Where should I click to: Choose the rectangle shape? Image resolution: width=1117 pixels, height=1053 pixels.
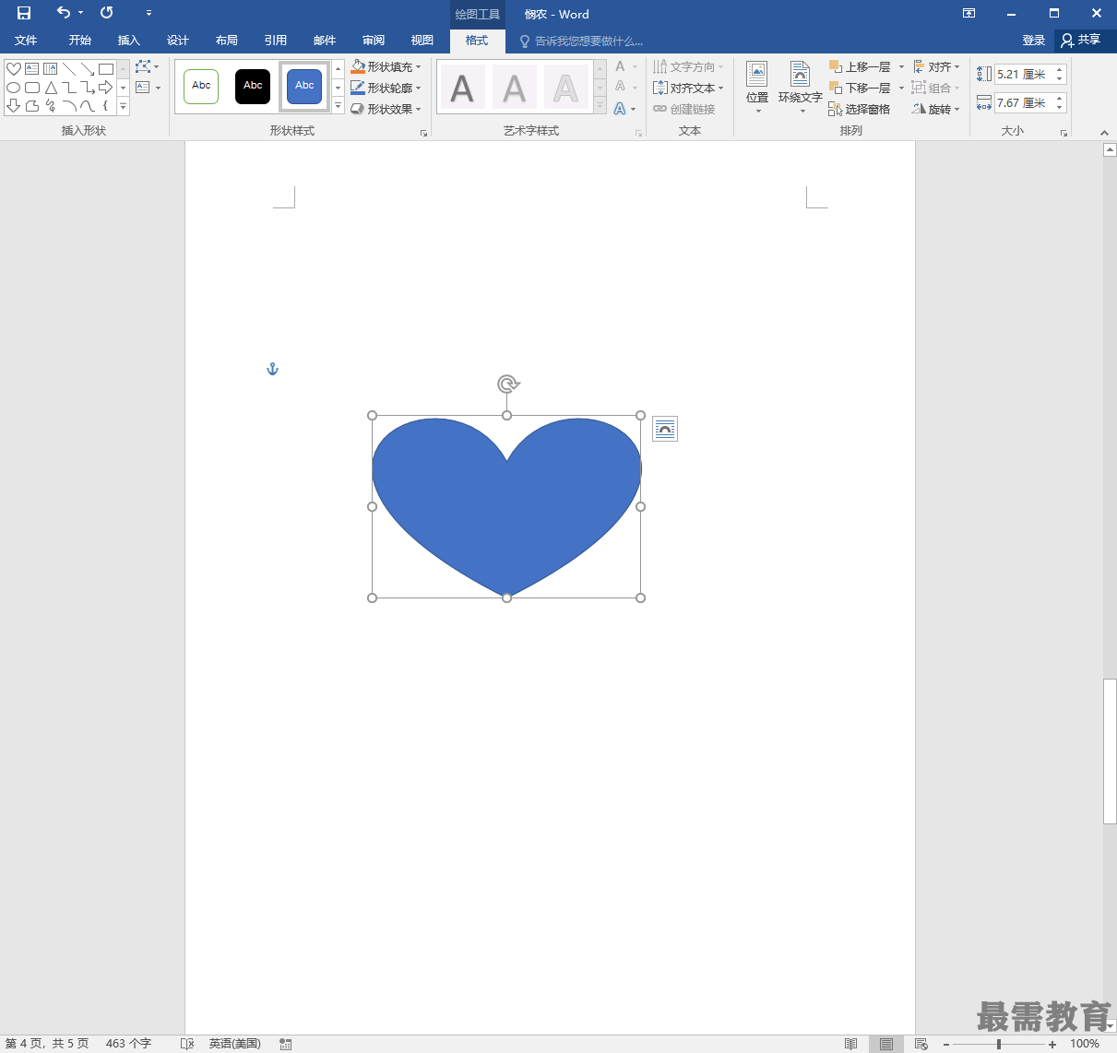(106, 69)
